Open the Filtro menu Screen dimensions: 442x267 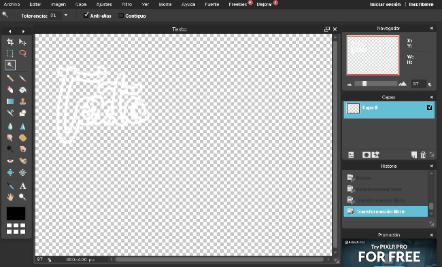pos(127,5)
